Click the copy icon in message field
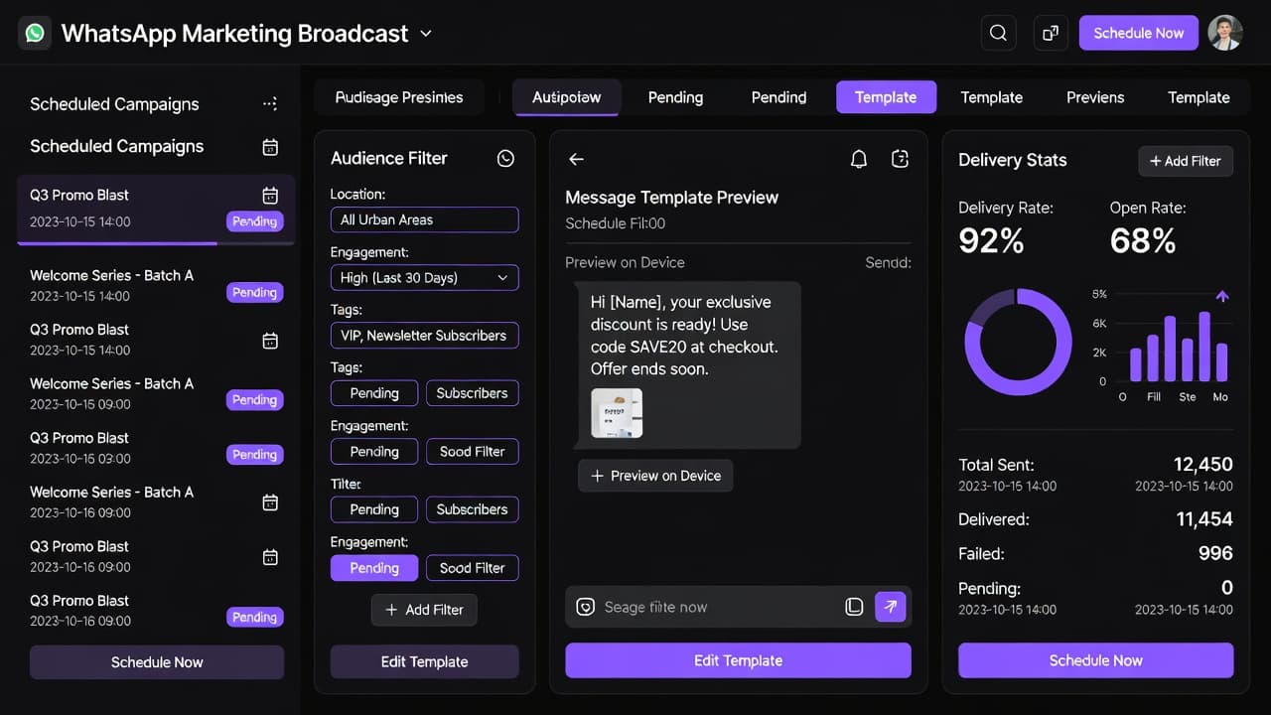This screenshot has height=715, width=1271. point(854,607)
